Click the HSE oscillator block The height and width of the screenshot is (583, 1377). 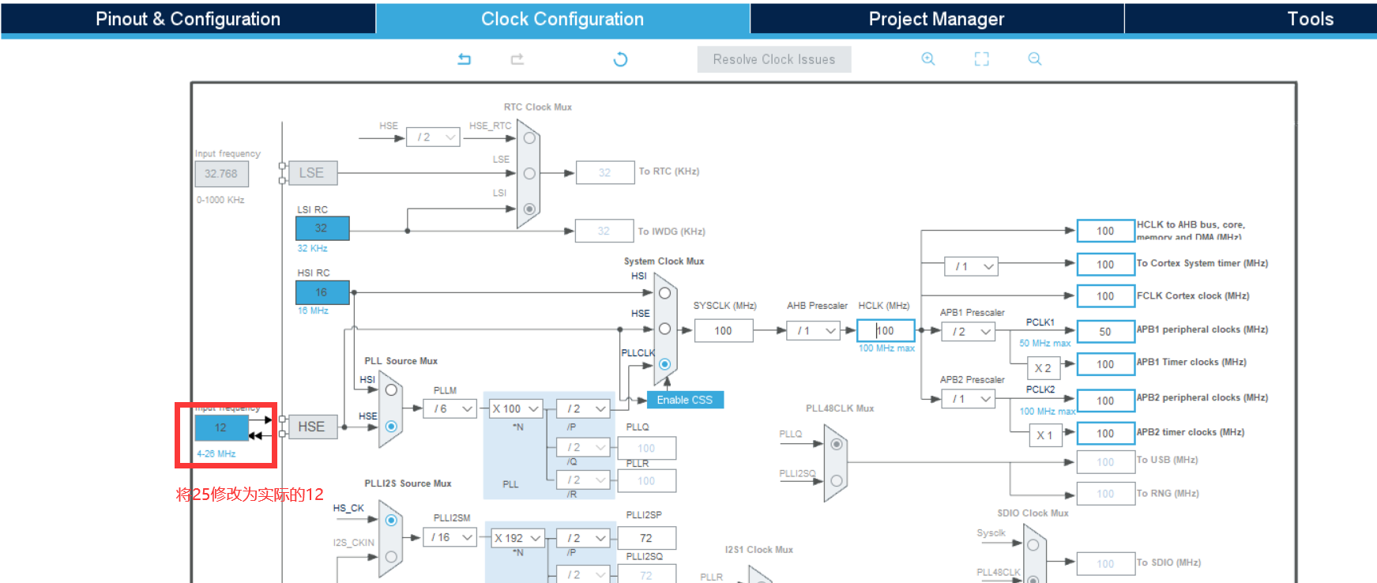(311, 427)
